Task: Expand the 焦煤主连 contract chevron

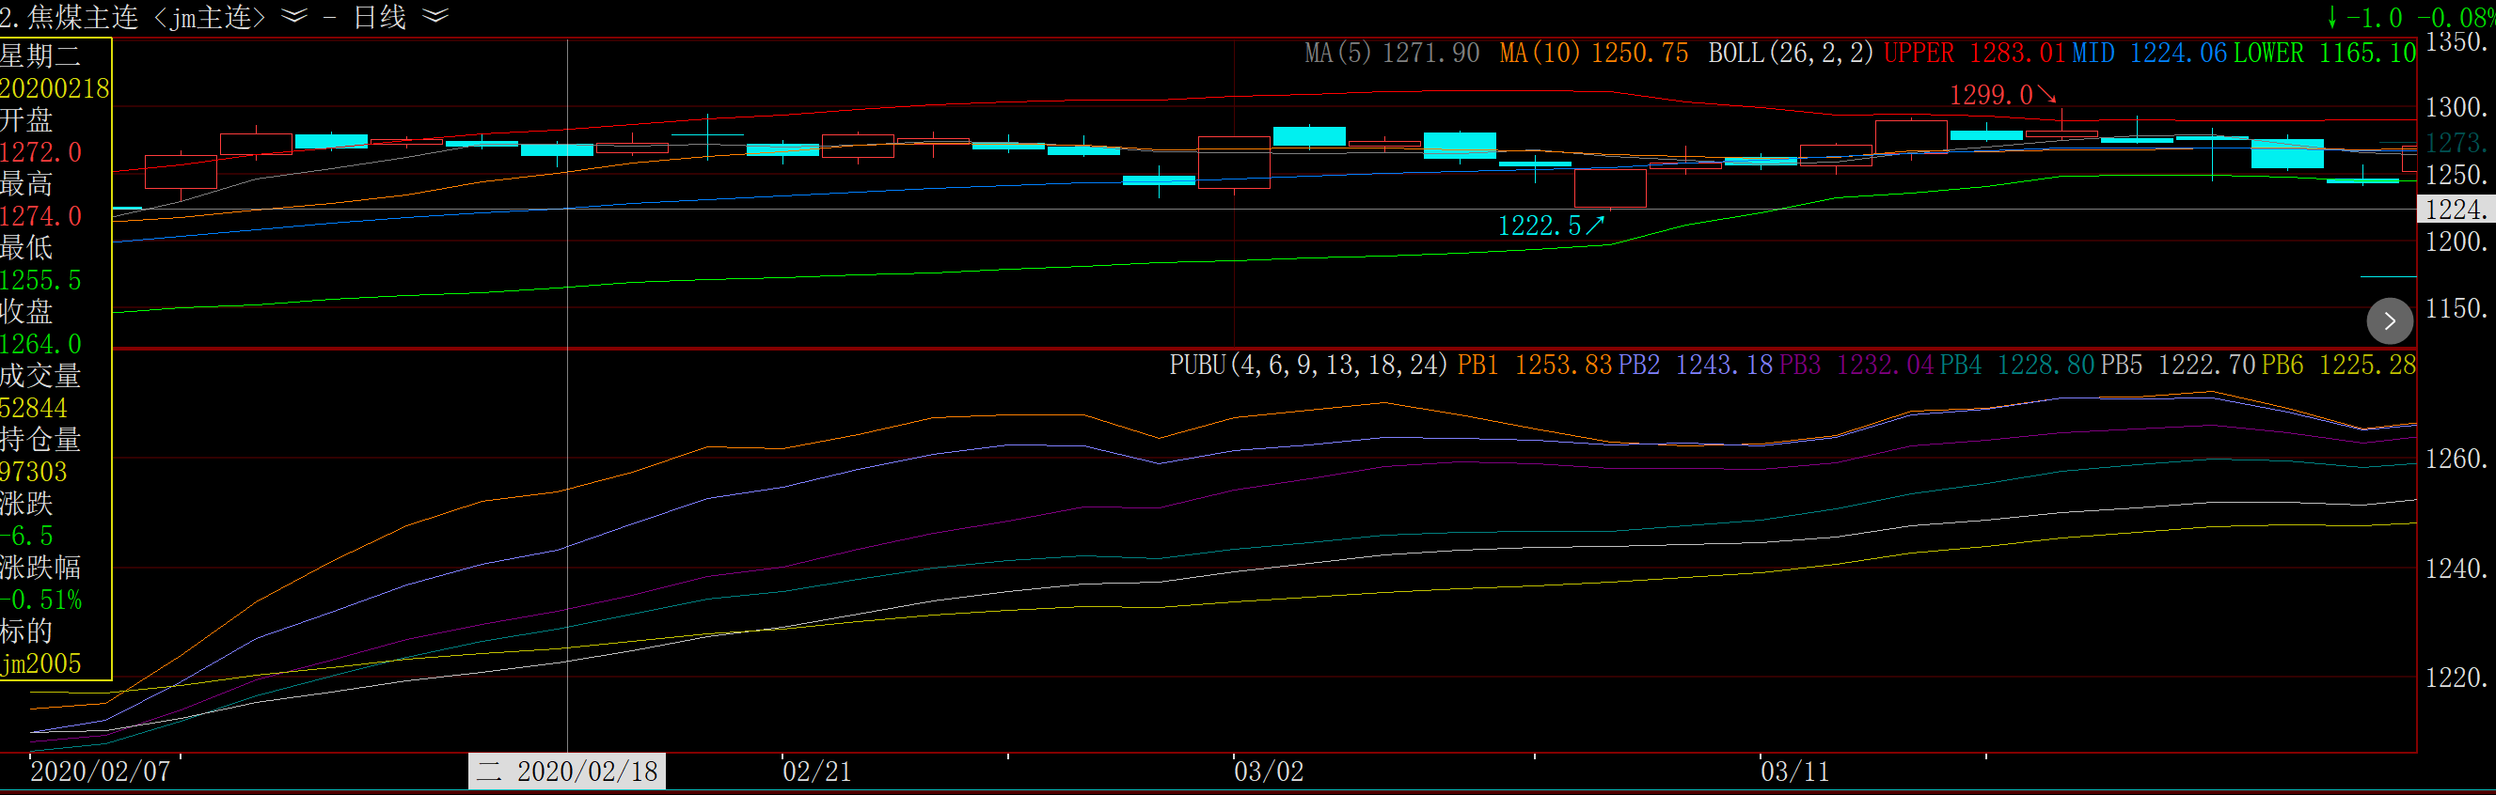Action: 293,17
